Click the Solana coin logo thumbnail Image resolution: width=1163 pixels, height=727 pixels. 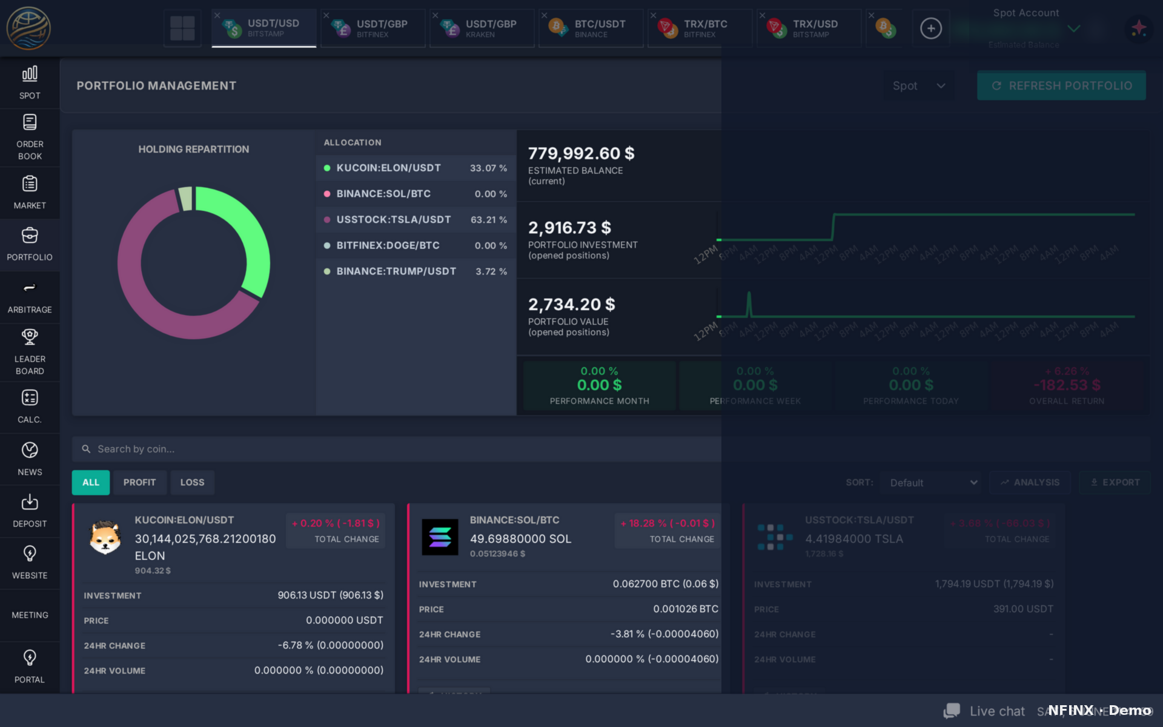click(440, 537)
